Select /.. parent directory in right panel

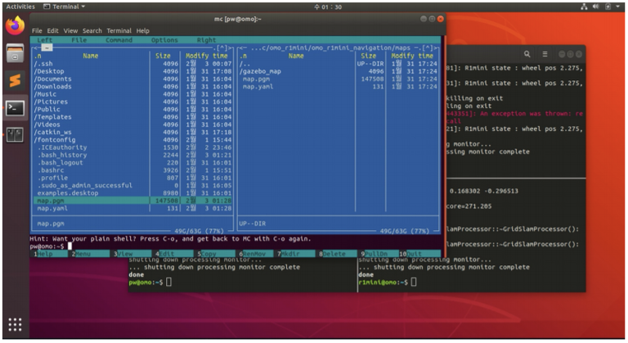tap(244, 63)
